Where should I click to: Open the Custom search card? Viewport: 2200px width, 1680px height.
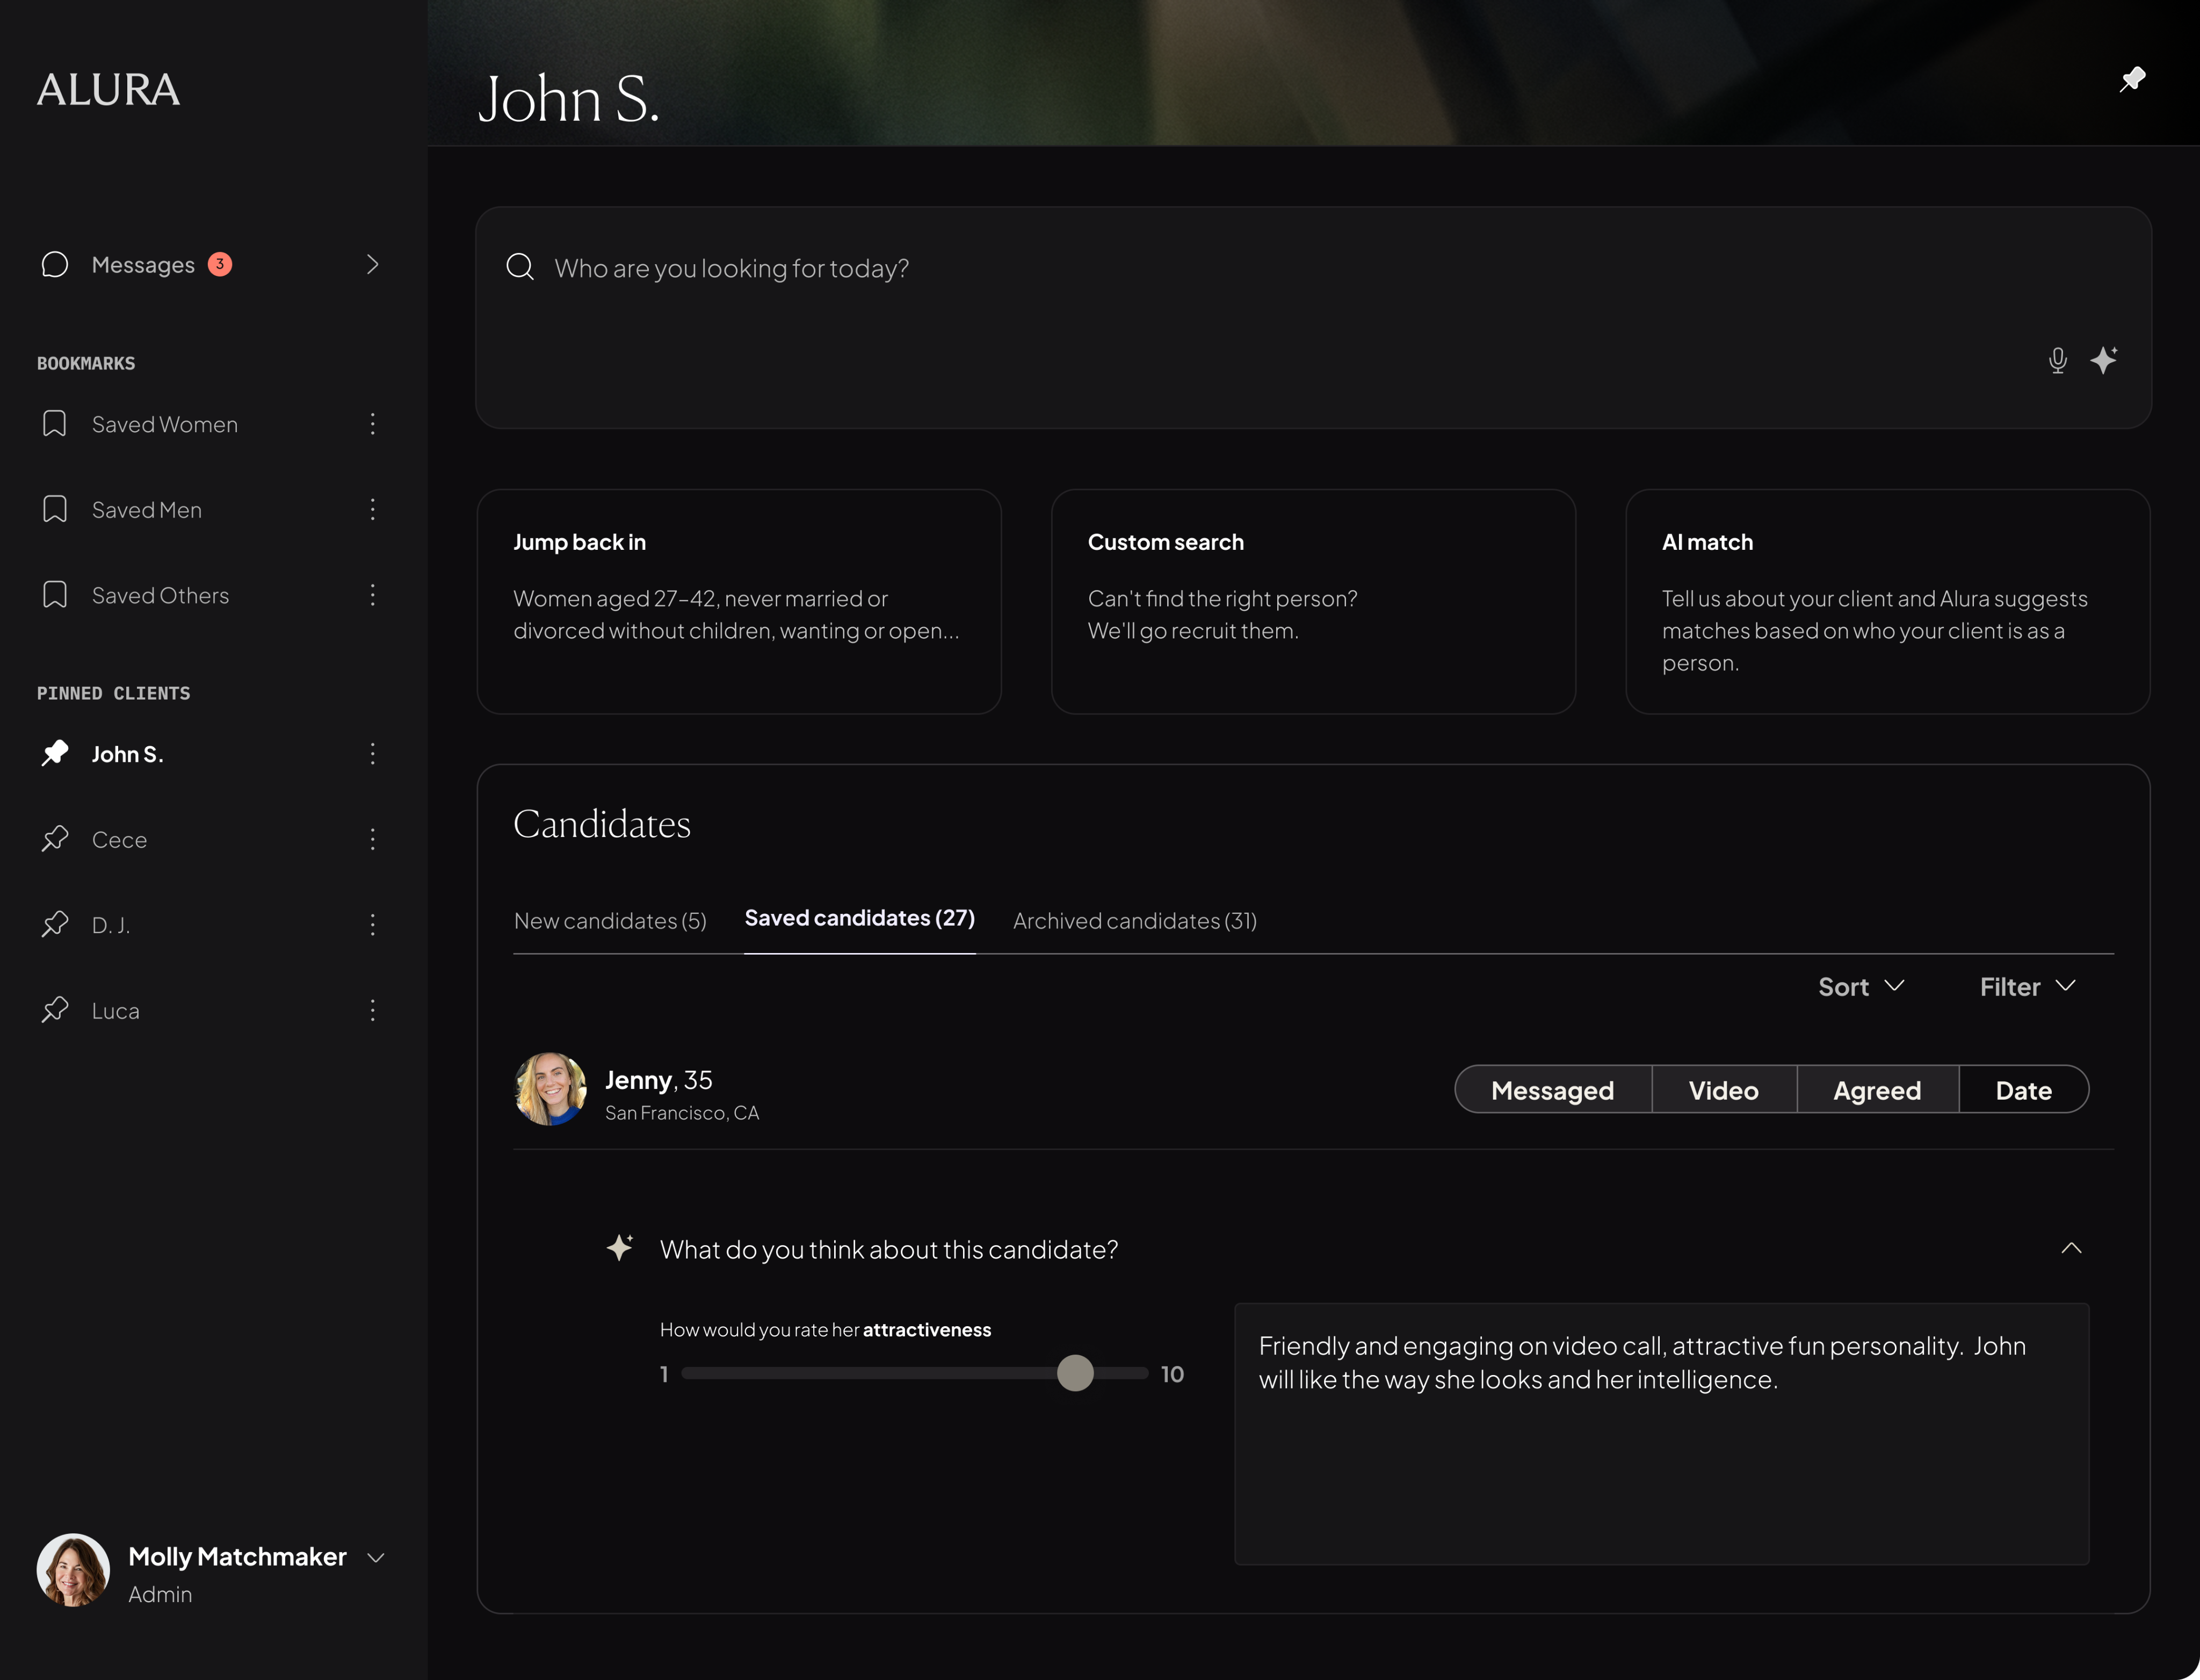click(1313, 601)
